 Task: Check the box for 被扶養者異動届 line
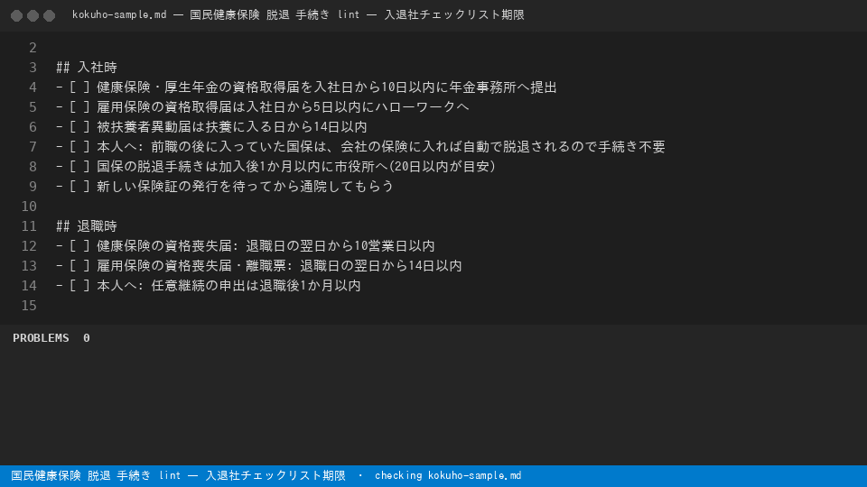(x=79, y=127)
